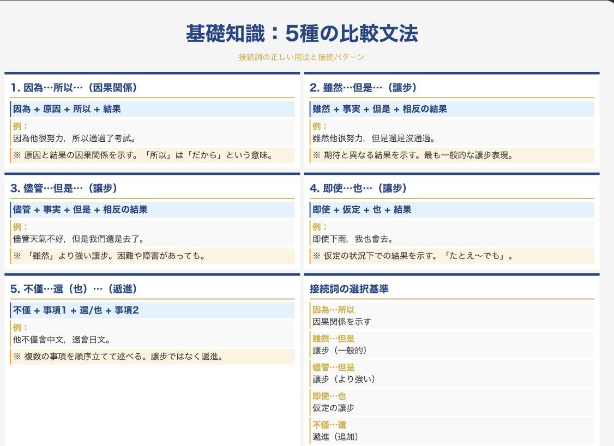
Task: Select the formula 因為 + 原因 + 所以 + 結果
Action: click(x=67, y=109)
